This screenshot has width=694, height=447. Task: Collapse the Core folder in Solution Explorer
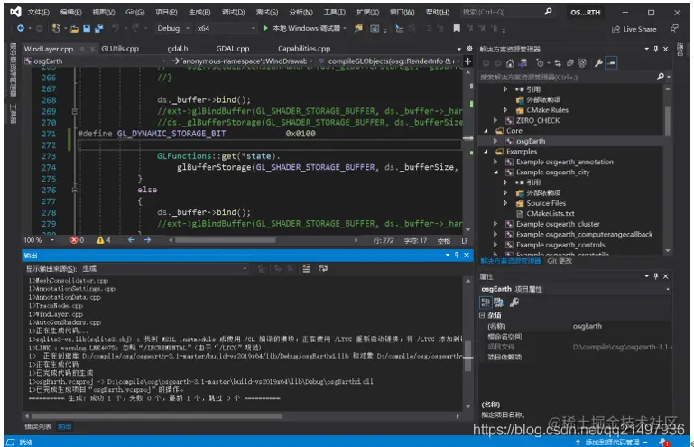(486, 131)
